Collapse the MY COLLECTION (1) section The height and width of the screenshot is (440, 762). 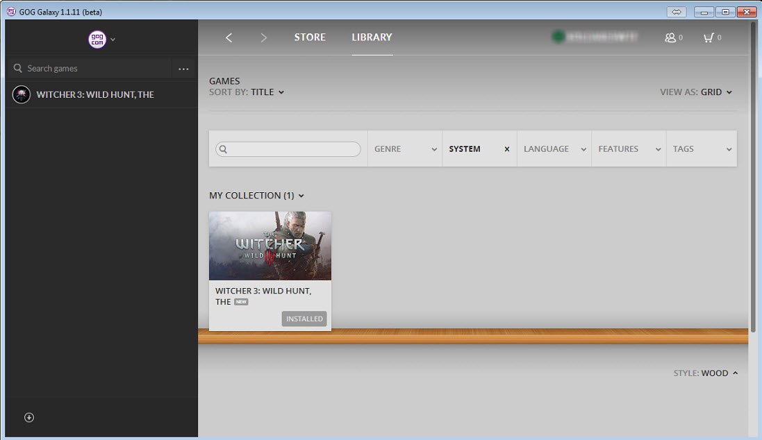(256, 196)
